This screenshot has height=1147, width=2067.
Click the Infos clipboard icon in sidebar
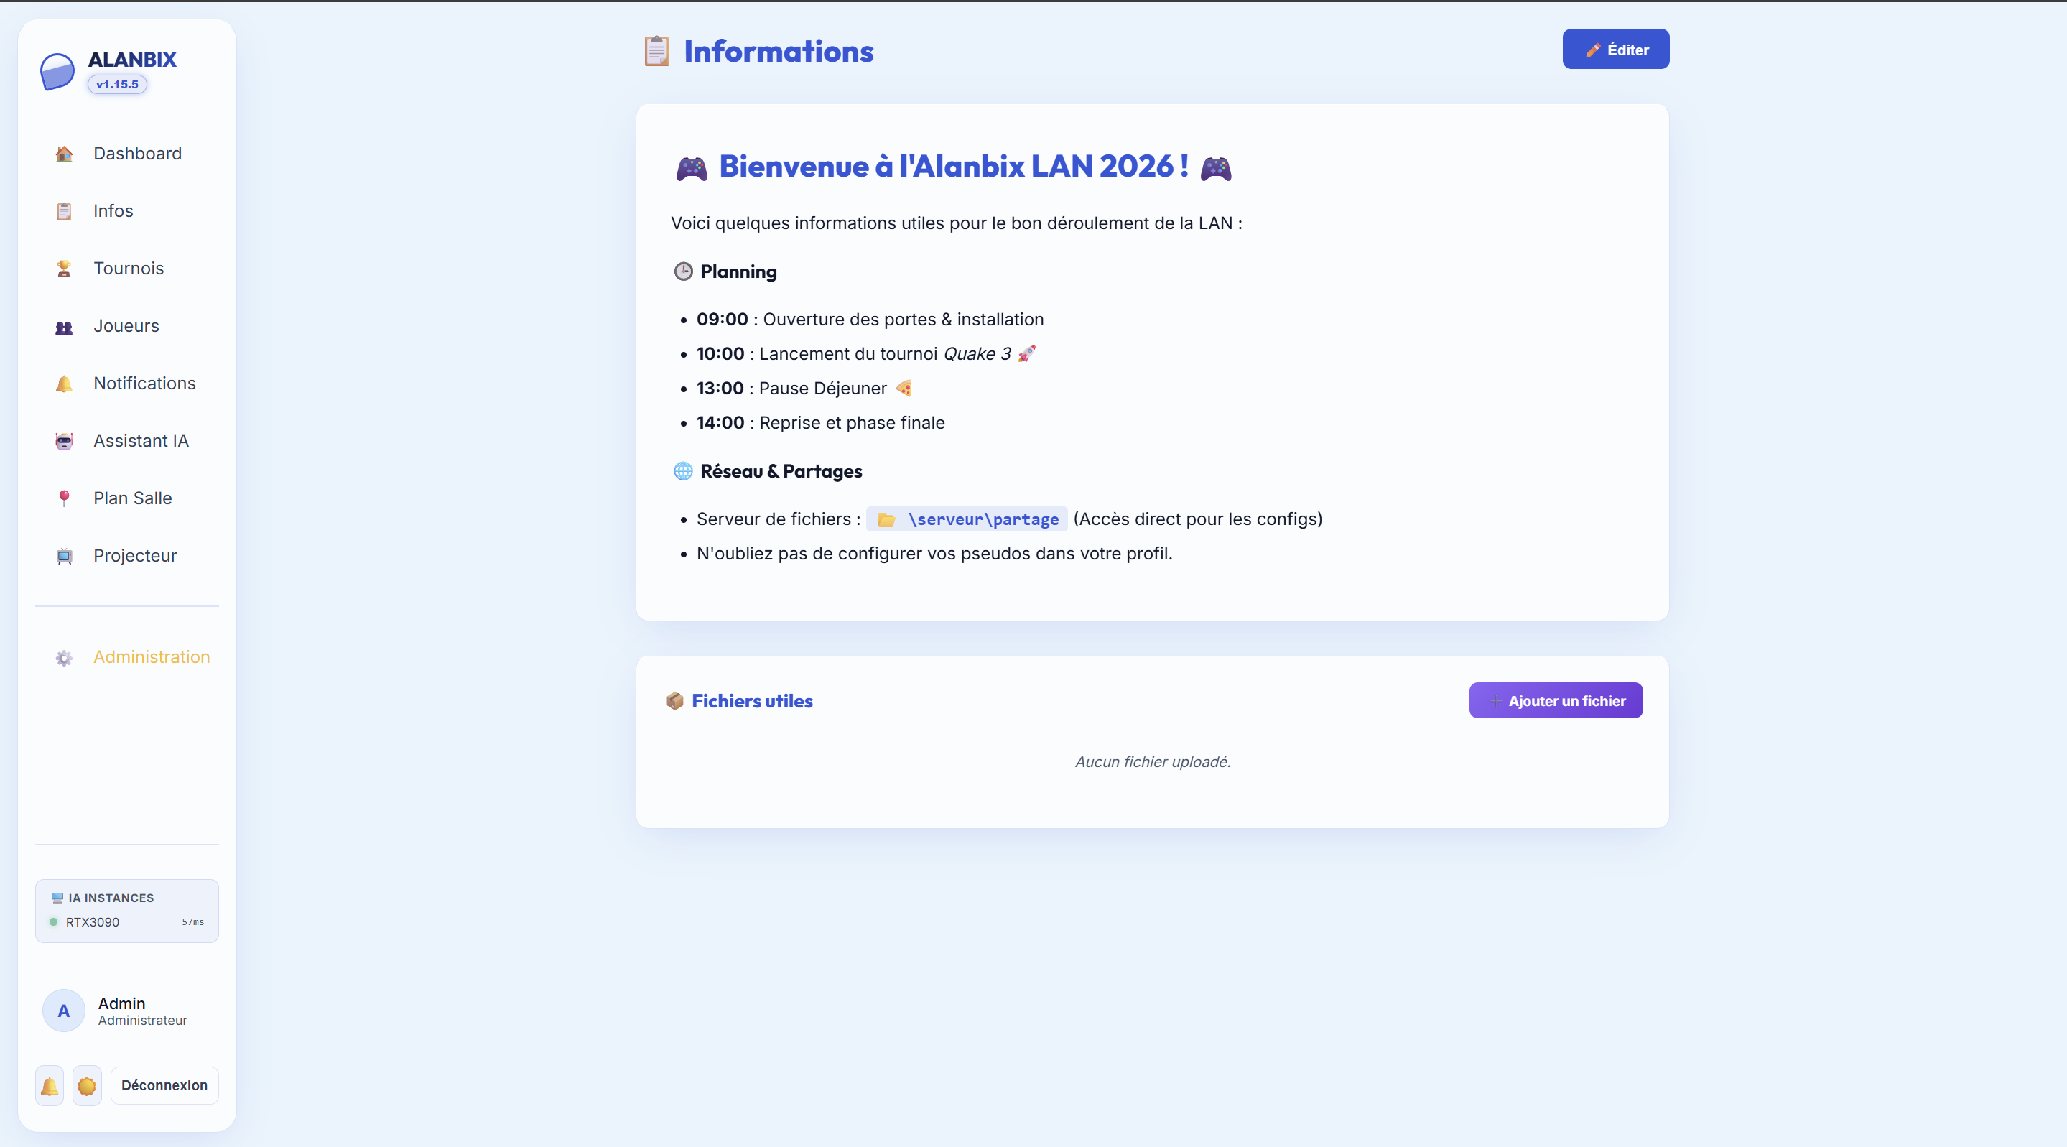64,211
